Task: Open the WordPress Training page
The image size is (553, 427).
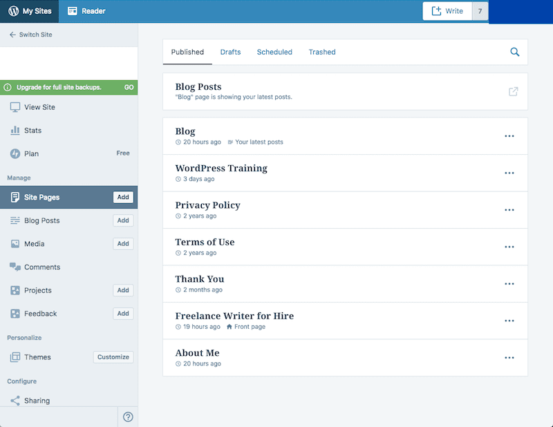Action: pos(221,168)
